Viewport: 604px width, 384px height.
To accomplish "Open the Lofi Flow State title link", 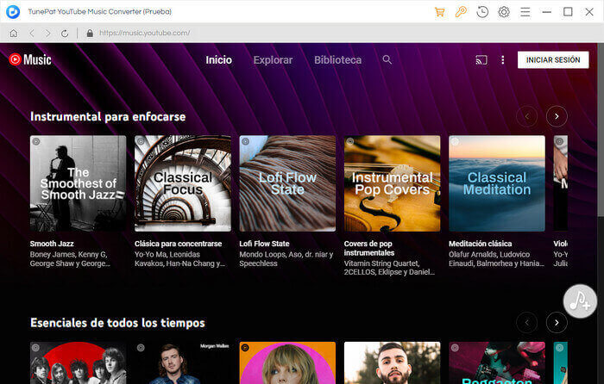I will (x=264, y=244).
